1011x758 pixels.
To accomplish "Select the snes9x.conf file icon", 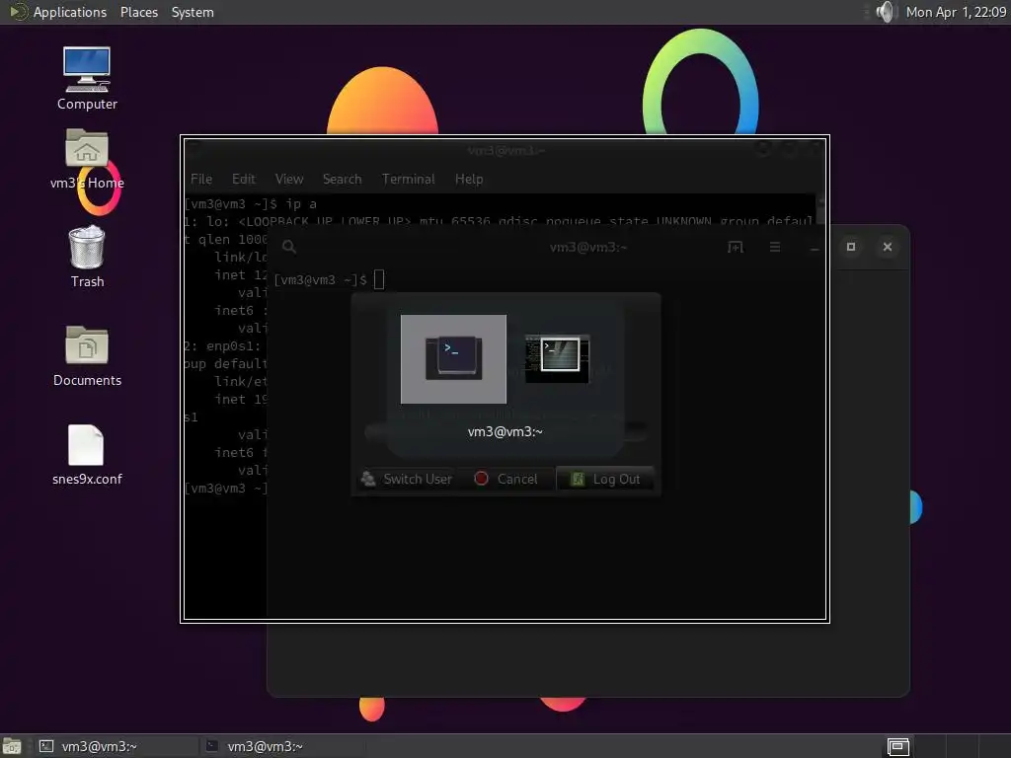I will (x=87, y=454).
